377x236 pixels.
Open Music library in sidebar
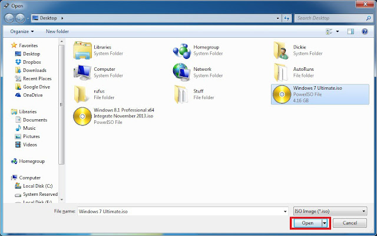click(25, 128)
